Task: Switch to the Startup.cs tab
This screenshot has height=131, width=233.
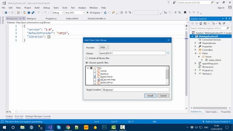Action: tap(31, 19)
